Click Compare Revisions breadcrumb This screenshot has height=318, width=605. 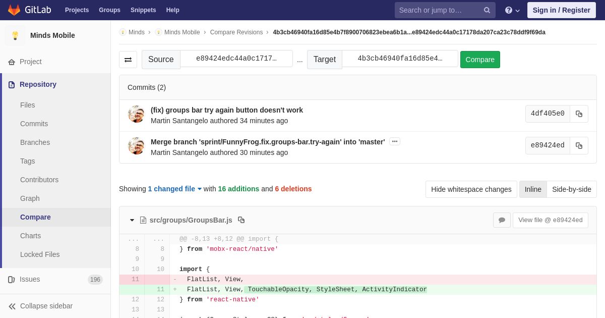(x=236, y=32)
